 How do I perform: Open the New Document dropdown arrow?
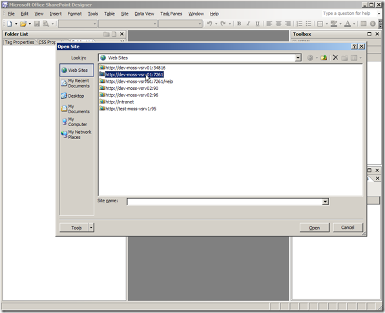coord(16,24)
